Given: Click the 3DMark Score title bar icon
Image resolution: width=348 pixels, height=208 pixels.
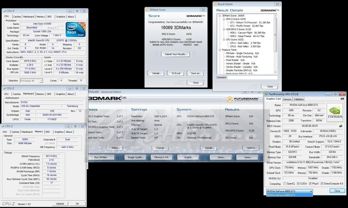Looking at the screenshot, I should (147, 10).
